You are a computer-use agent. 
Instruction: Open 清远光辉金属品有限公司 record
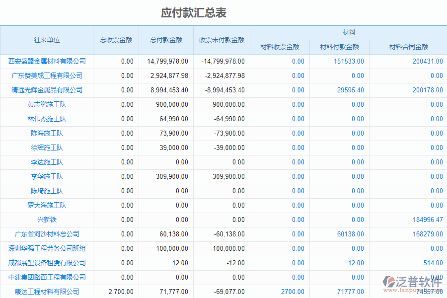point(47,90)
